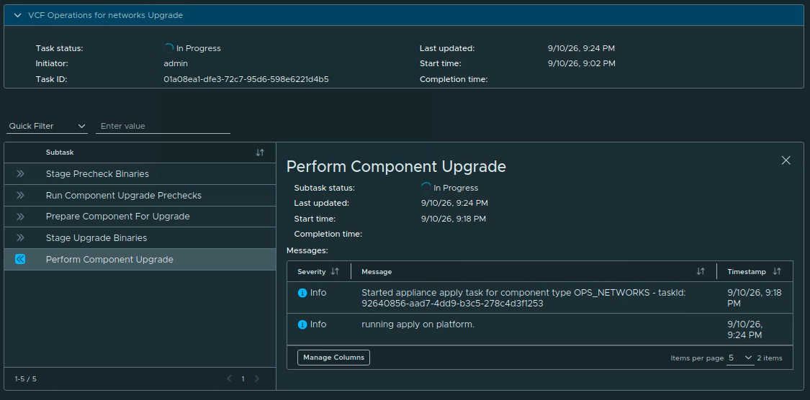Click the task In Progress status spinner

(x=168, y=48)
